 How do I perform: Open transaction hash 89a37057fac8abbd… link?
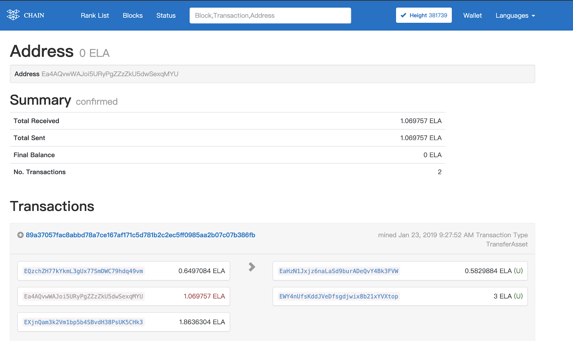click(x=140, y=235)
